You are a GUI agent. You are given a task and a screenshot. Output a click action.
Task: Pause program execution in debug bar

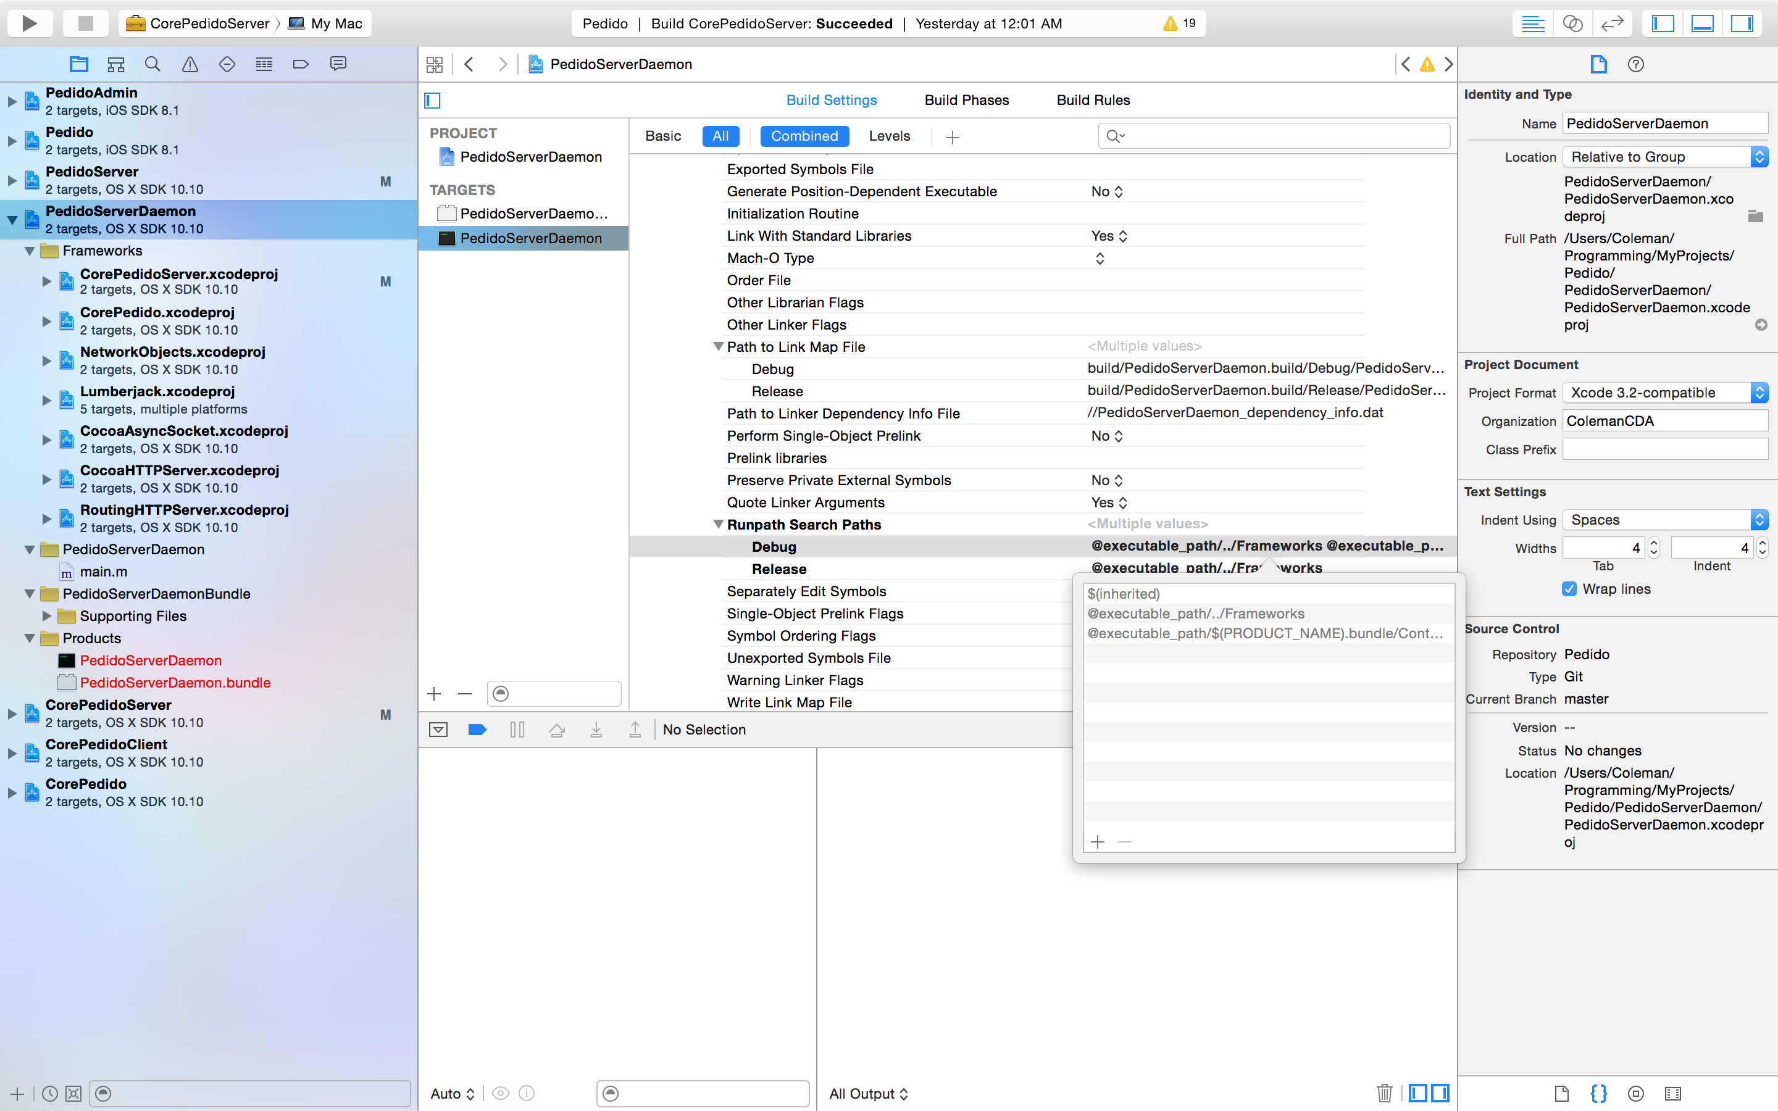(517, 730)
